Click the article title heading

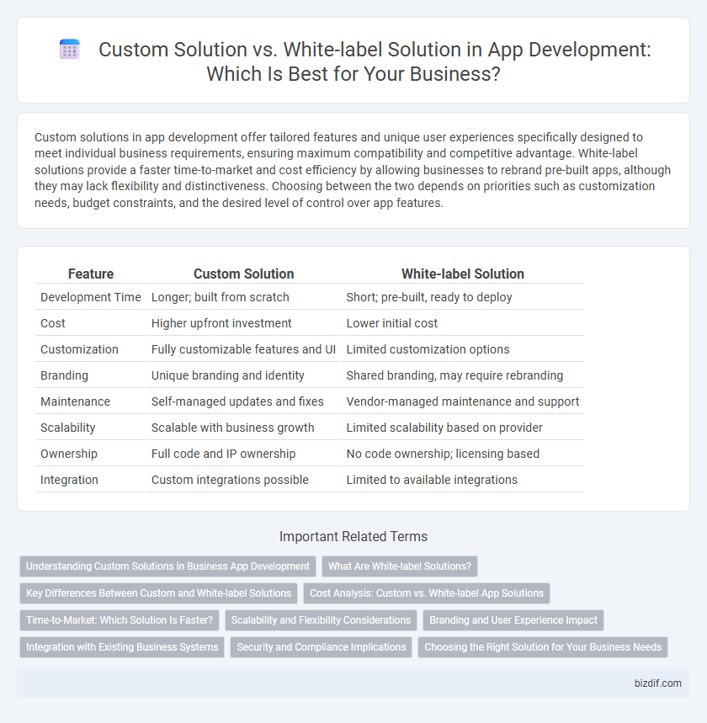[375, 61]
